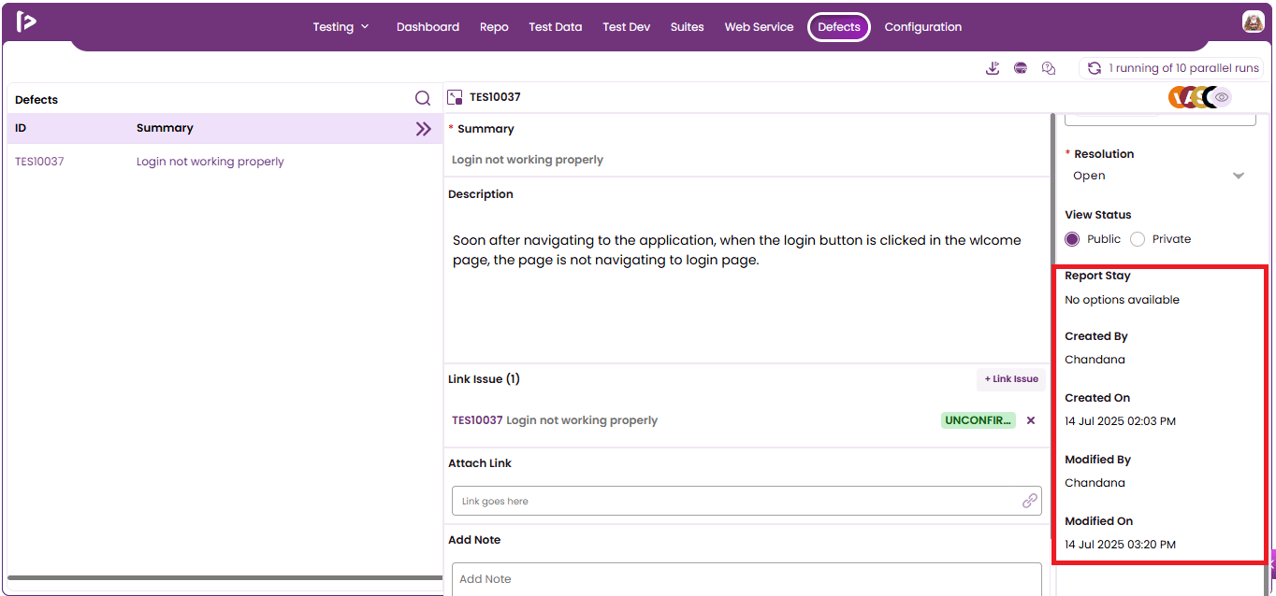Expand defect TES10037 to full view icon
Viewport: 1276px width, 596px height.
456,97
